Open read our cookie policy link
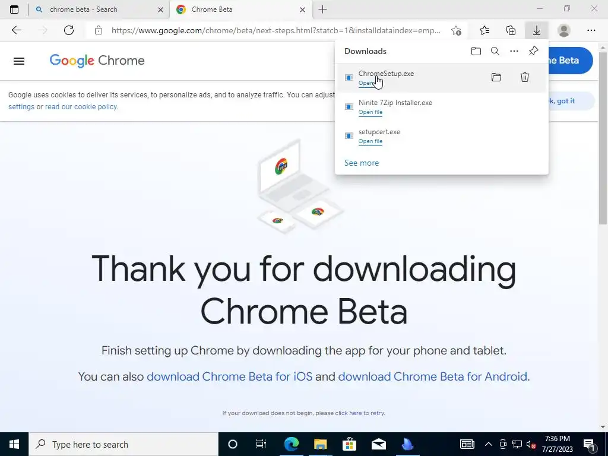608x456 pixels. point(81,107)
